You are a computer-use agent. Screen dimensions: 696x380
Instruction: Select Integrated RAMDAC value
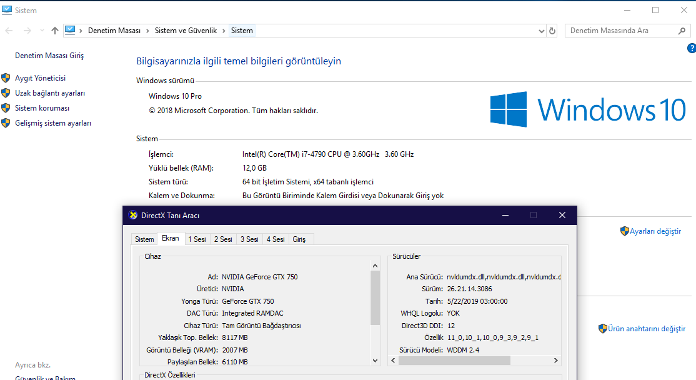coord(252,313)
